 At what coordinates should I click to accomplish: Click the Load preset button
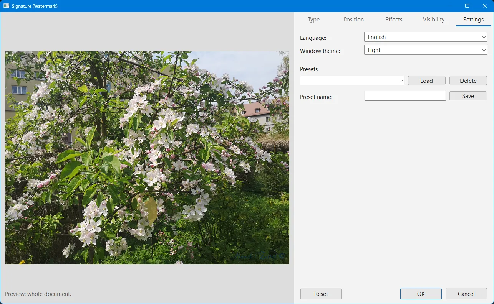426,81
